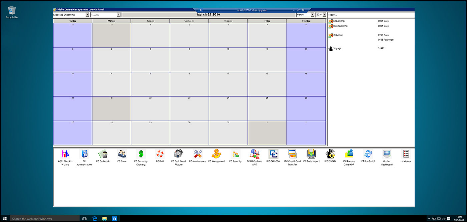Screen dimensions: 467x222
Task: Show hidden system tray icons
Action: point(429,219)
